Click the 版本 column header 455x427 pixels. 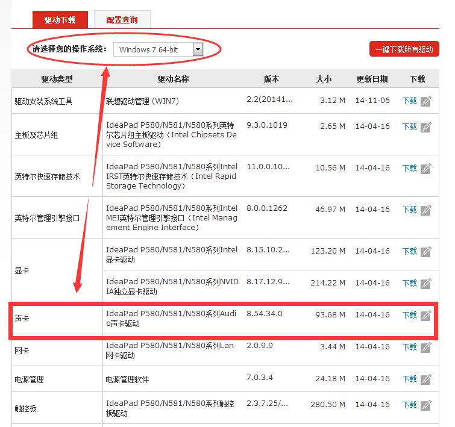point(271,79)
